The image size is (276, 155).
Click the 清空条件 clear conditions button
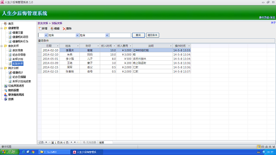(152, 35)
